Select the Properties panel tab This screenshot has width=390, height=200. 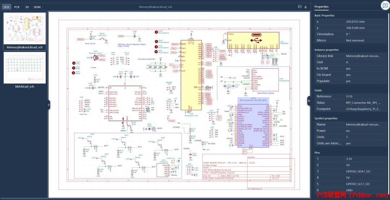[321, 7]
